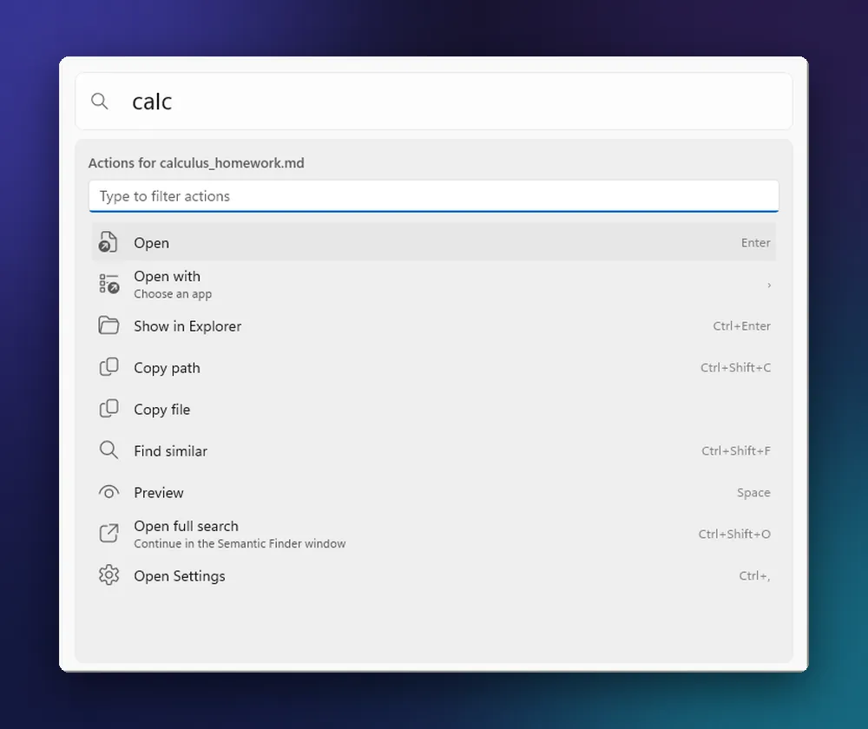
Task: Click the search magnifier icon beside calc
Action: [100, 102]
